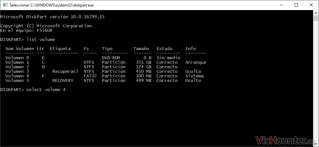Click the 'list volume' command text
Viewport: 319px width, 147px height.
coord(41,39)
